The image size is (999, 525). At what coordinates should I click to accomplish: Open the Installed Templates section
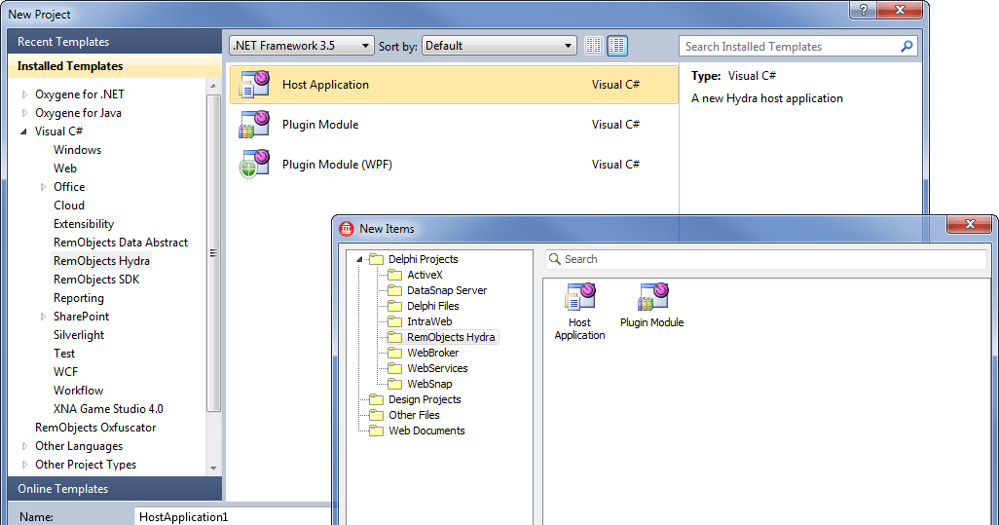(115, 66)
